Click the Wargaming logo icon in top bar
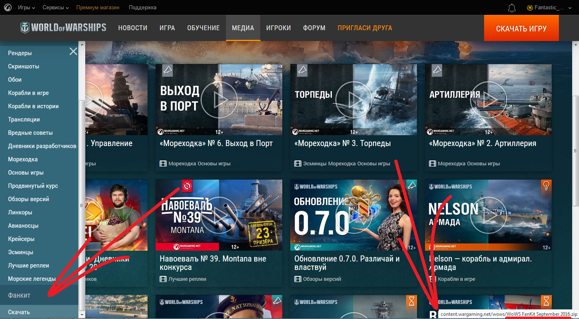Image resolution: width=579 pixels, height=319 pixels. (8, 8)
